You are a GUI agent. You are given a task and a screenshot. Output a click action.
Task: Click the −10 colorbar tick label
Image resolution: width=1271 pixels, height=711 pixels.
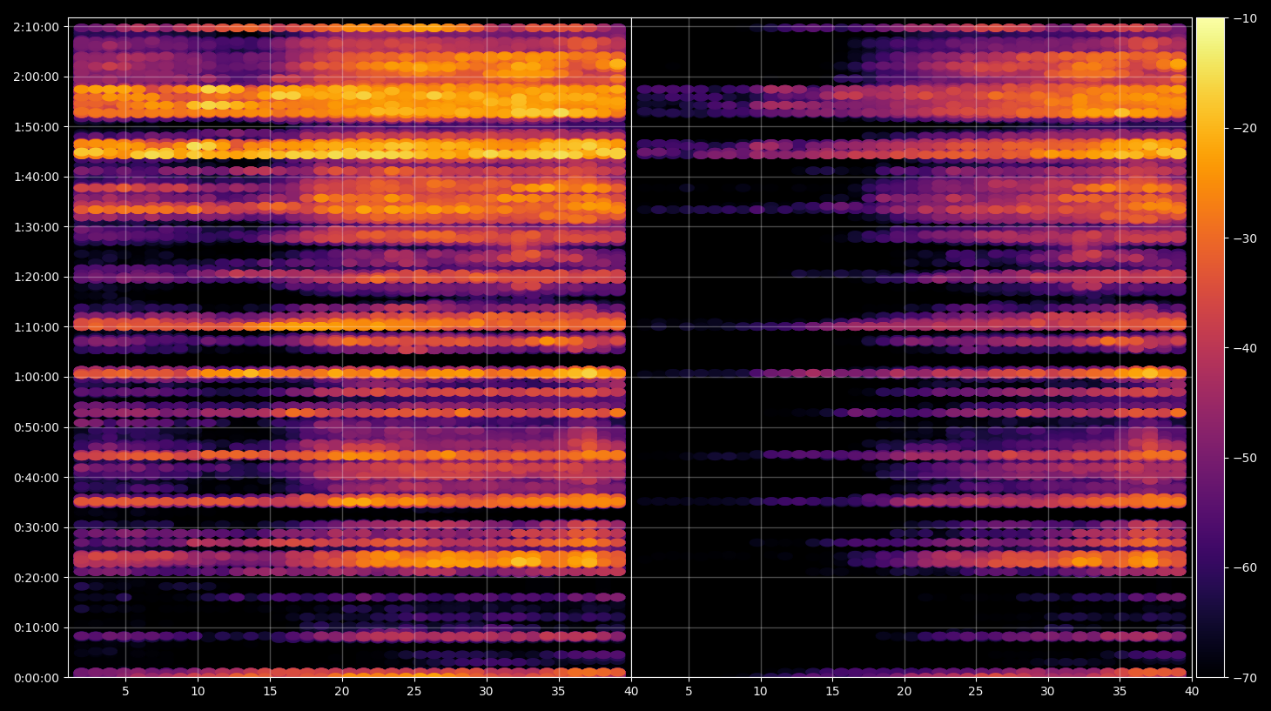(x=1245, y=18)
